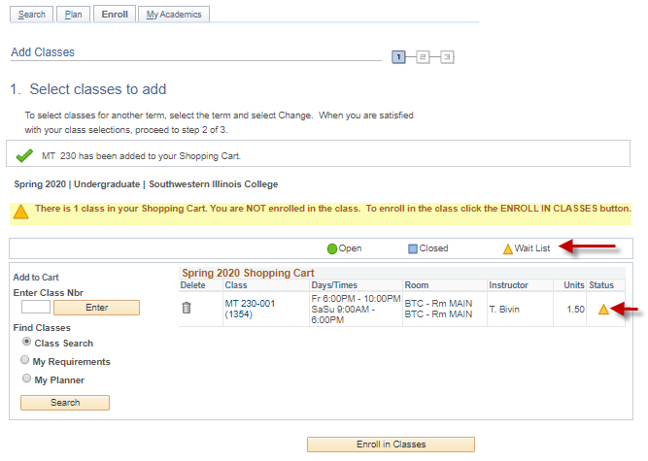Select the My Requirements radio option
The width and height of the screenshot is (648, 461).
pyautogui.click(x=25, y=361)
